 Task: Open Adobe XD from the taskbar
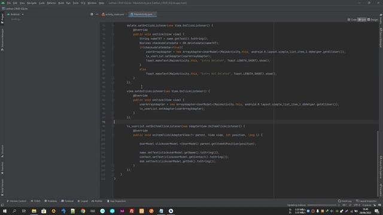122,211
